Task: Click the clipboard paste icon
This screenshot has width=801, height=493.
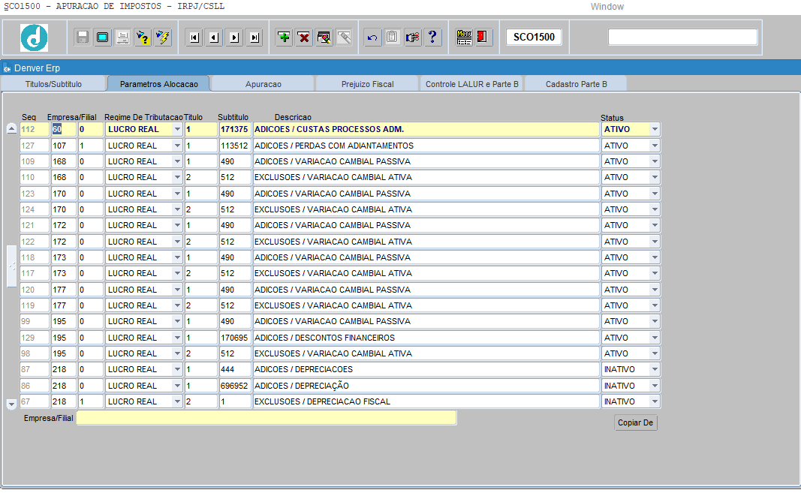Action: point(393,38)
